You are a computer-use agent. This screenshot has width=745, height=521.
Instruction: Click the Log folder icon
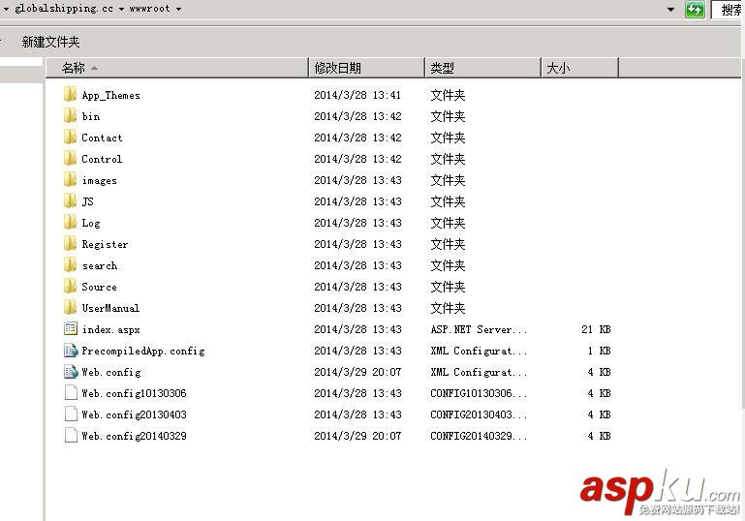pyautogui.click(x=71, y=223)
